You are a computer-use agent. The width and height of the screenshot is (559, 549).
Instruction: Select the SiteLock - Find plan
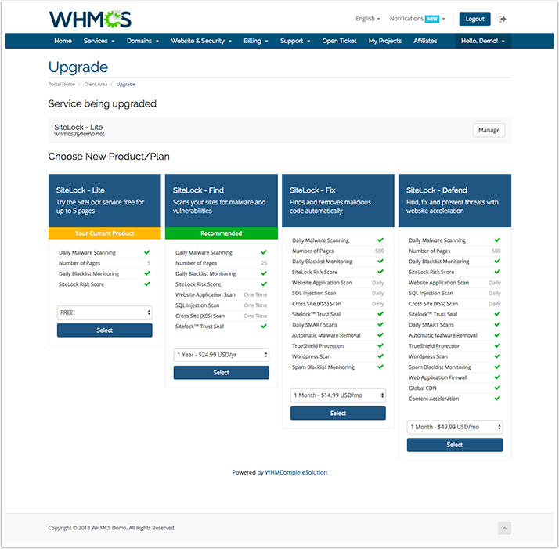221,373
